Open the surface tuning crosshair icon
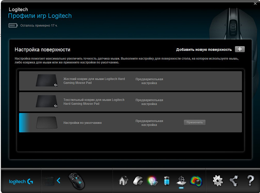This screenshot has width=260, height=193. point(181,181)
